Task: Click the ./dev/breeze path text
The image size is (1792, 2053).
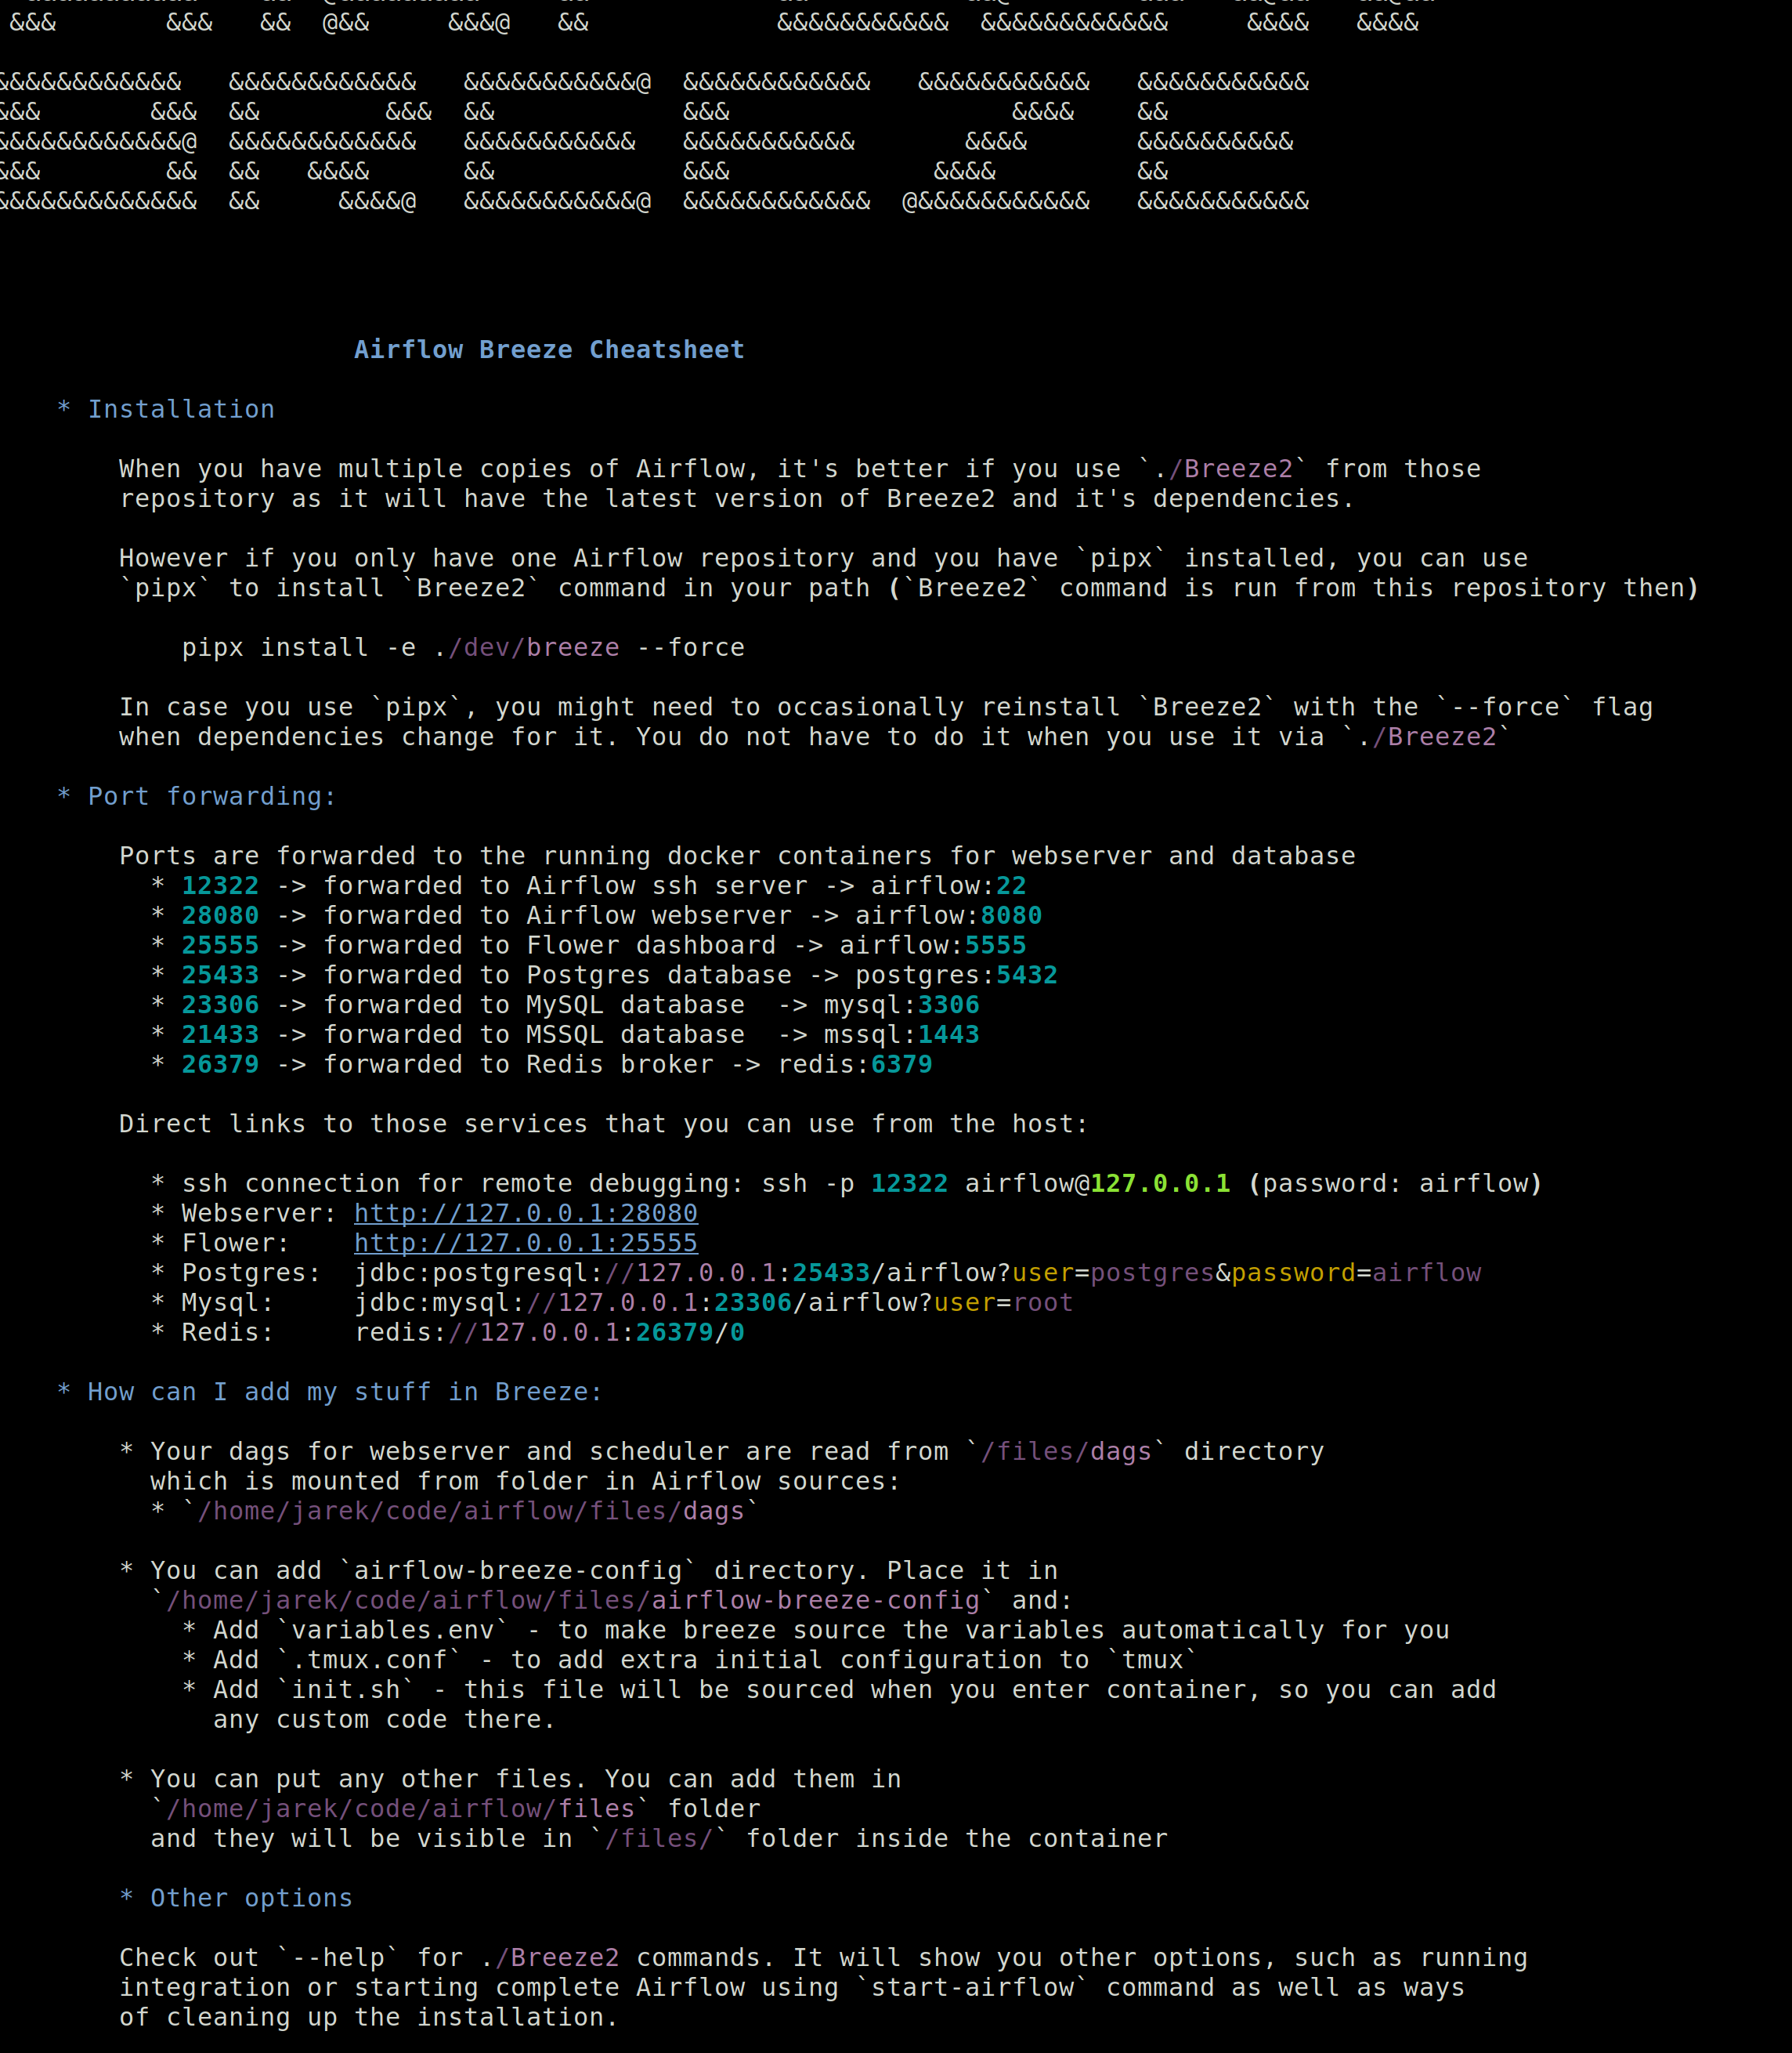Action: [x=527, y=648]
